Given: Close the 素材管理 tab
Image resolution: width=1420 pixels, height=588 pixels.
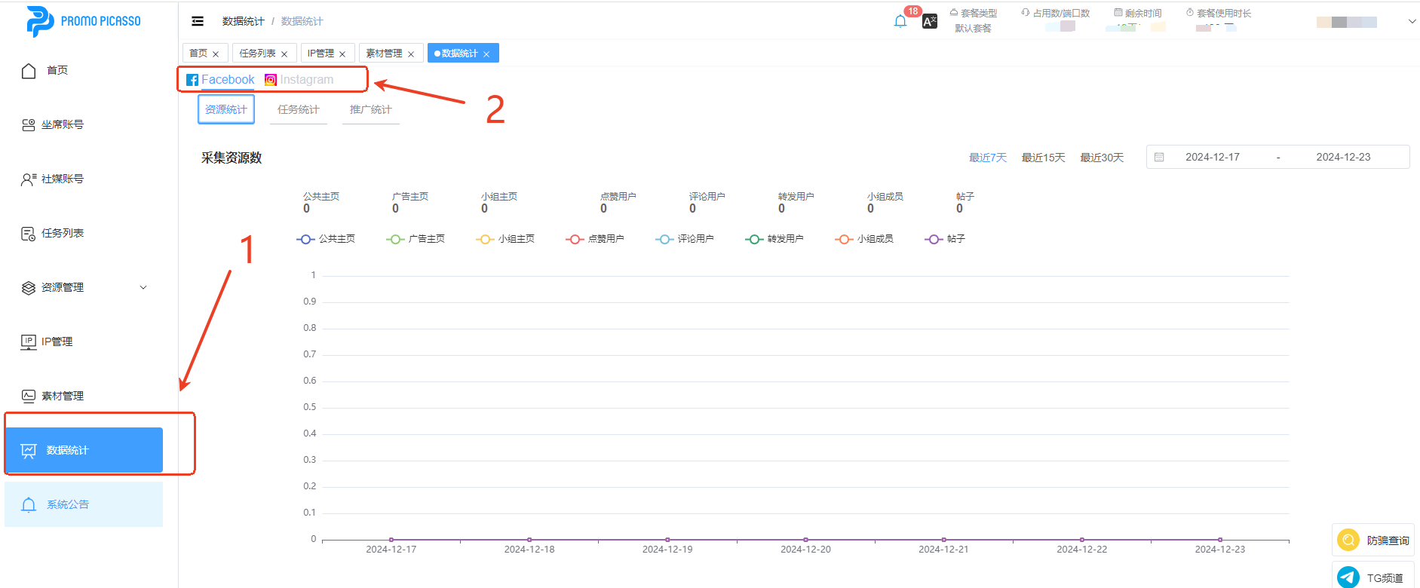Looking at the screenshot, I should pos(411,54).
